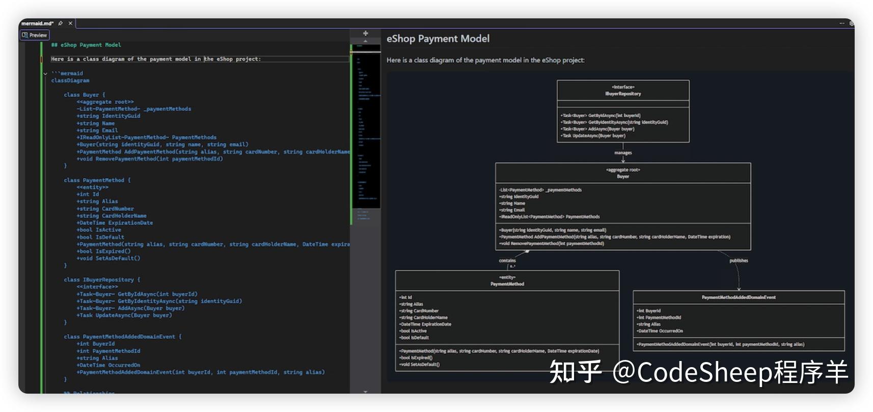This screenshot has height=412, width=873.
Task: Click the minimap code overview
Action: click(366, 126)
